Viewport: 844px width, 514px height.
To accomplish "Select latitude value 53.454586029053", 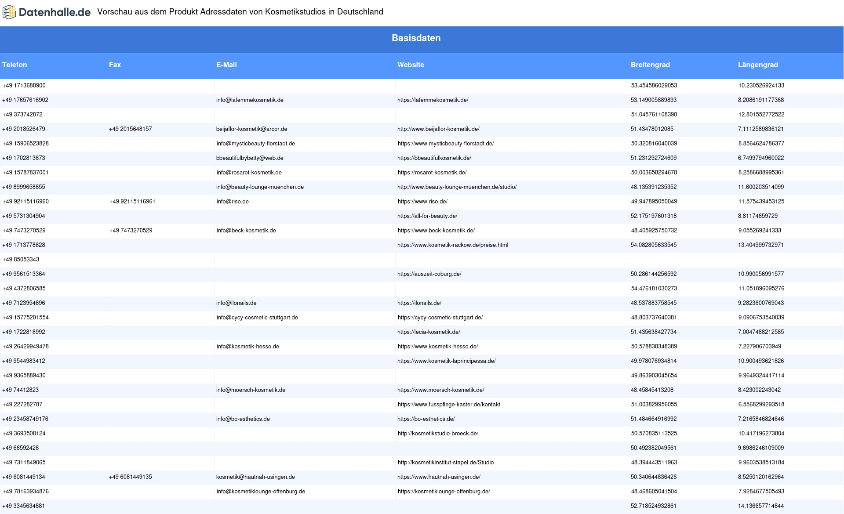I will [x=654, y=86].
